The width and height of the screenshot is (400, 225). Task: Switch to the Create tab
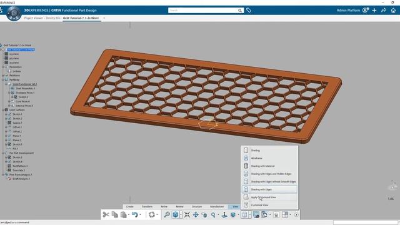(x=129, y=206)
